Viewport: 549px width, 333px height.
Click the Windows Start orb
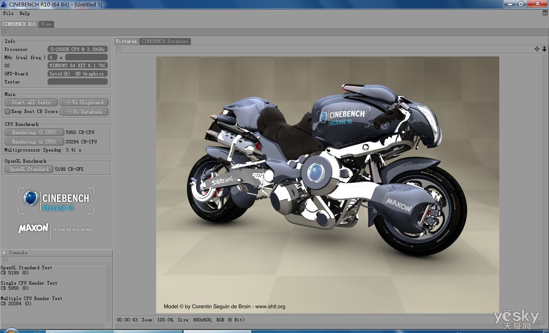point(12,331)
